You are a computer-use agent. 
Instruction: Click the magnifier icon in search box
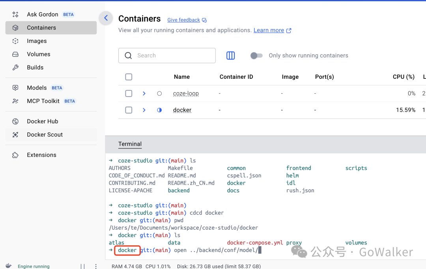tap(128, 56)
